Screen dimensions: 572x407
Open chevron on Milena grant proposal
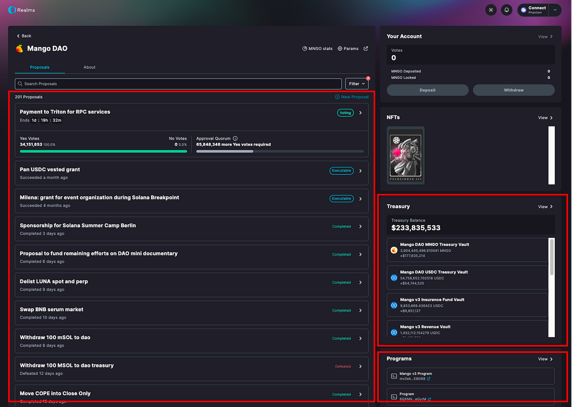[360, 199]
